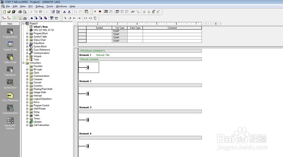Open Program Block in View bar

point(10,33)
